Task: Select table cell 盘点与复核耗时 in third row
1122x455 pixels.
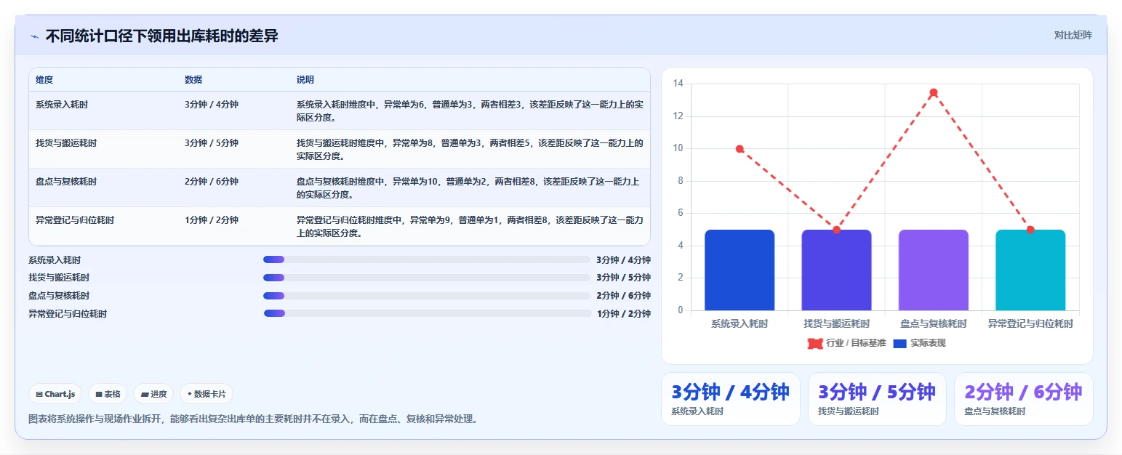Action: pyautogui.click(x=66, y=182)
